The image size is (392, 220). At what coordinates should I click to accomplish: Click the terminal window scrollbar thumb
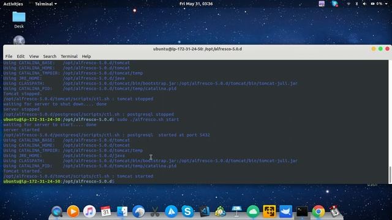[x=390, y=175]
